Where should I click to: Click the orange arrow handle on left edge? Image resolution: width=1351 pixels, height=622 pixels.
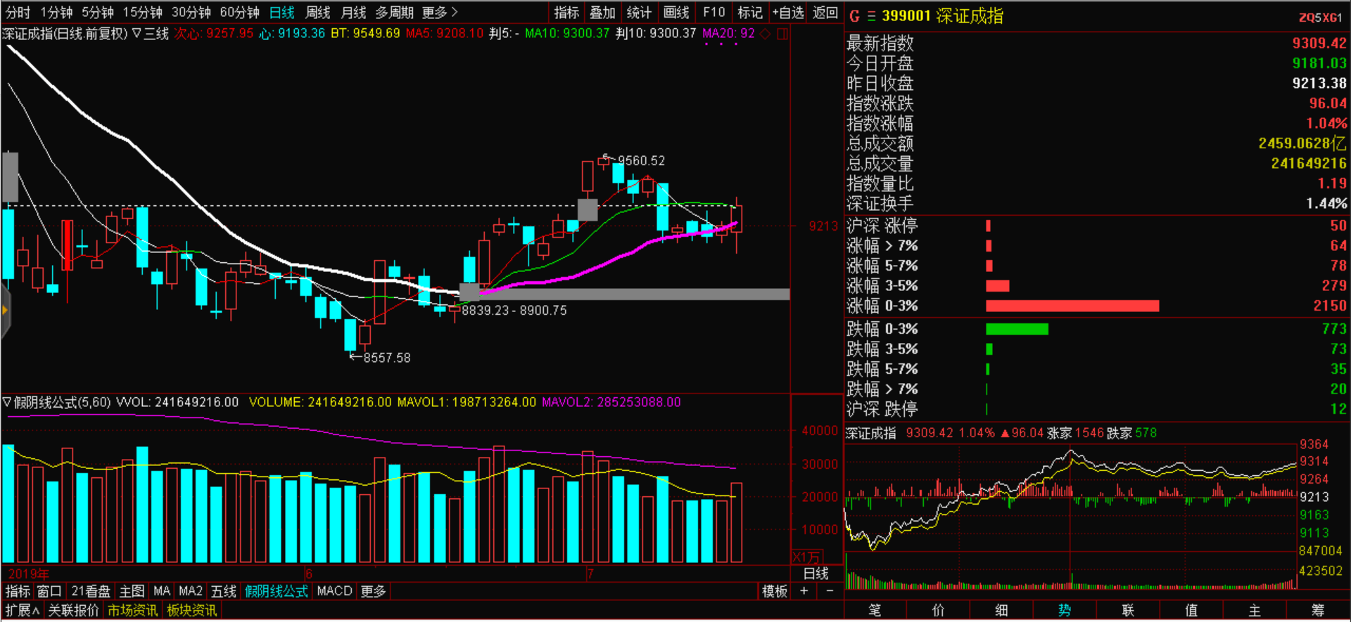[x=5, y=310]
